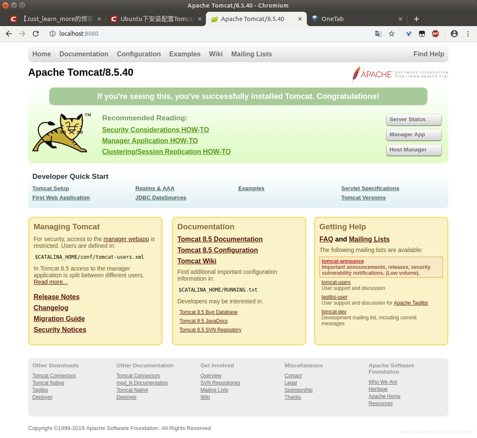This screenshot has height=438, width=477.
Task: Open the Chromium three-dot menu
Action: tap(468, 34)
